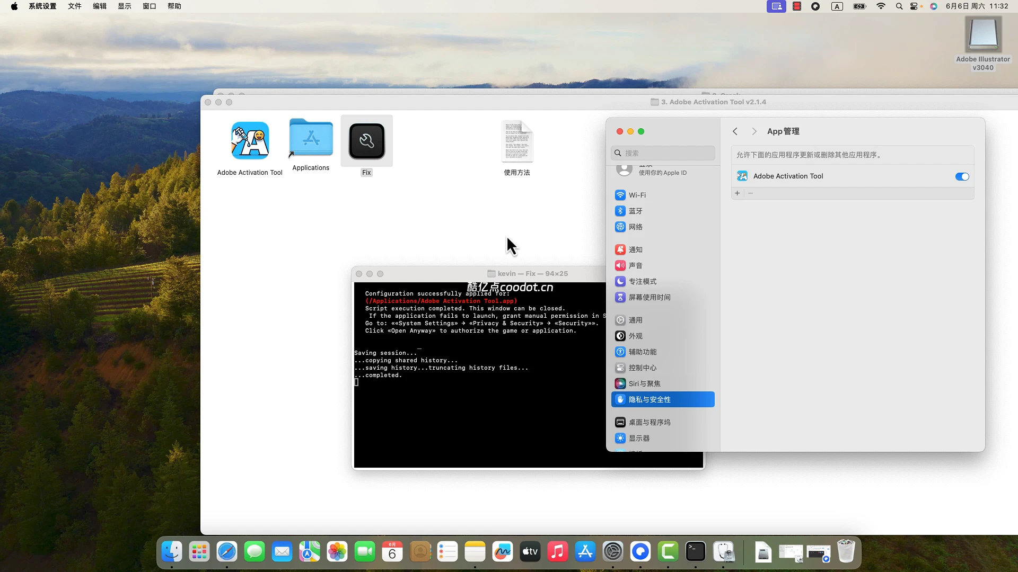Toggle Adobe Activation Tool App管理 permission
The width and height of the screenshot is (1018, 572).
pyautogui.click(x=962, y=177)
